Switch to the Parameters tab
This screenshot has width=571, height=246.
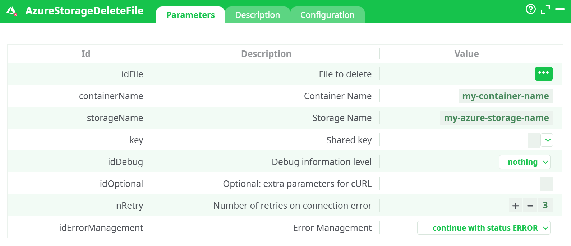pyautogui.click(x=190, y=15)
